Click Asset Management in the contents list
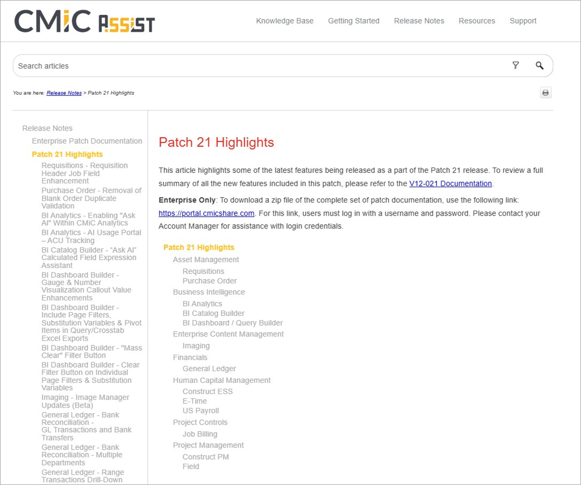 point(205,259)
